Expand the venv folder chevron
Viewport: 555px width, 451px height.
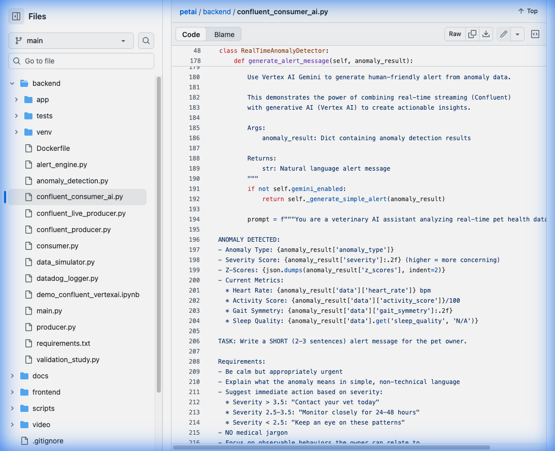click(x=16, y=132)
